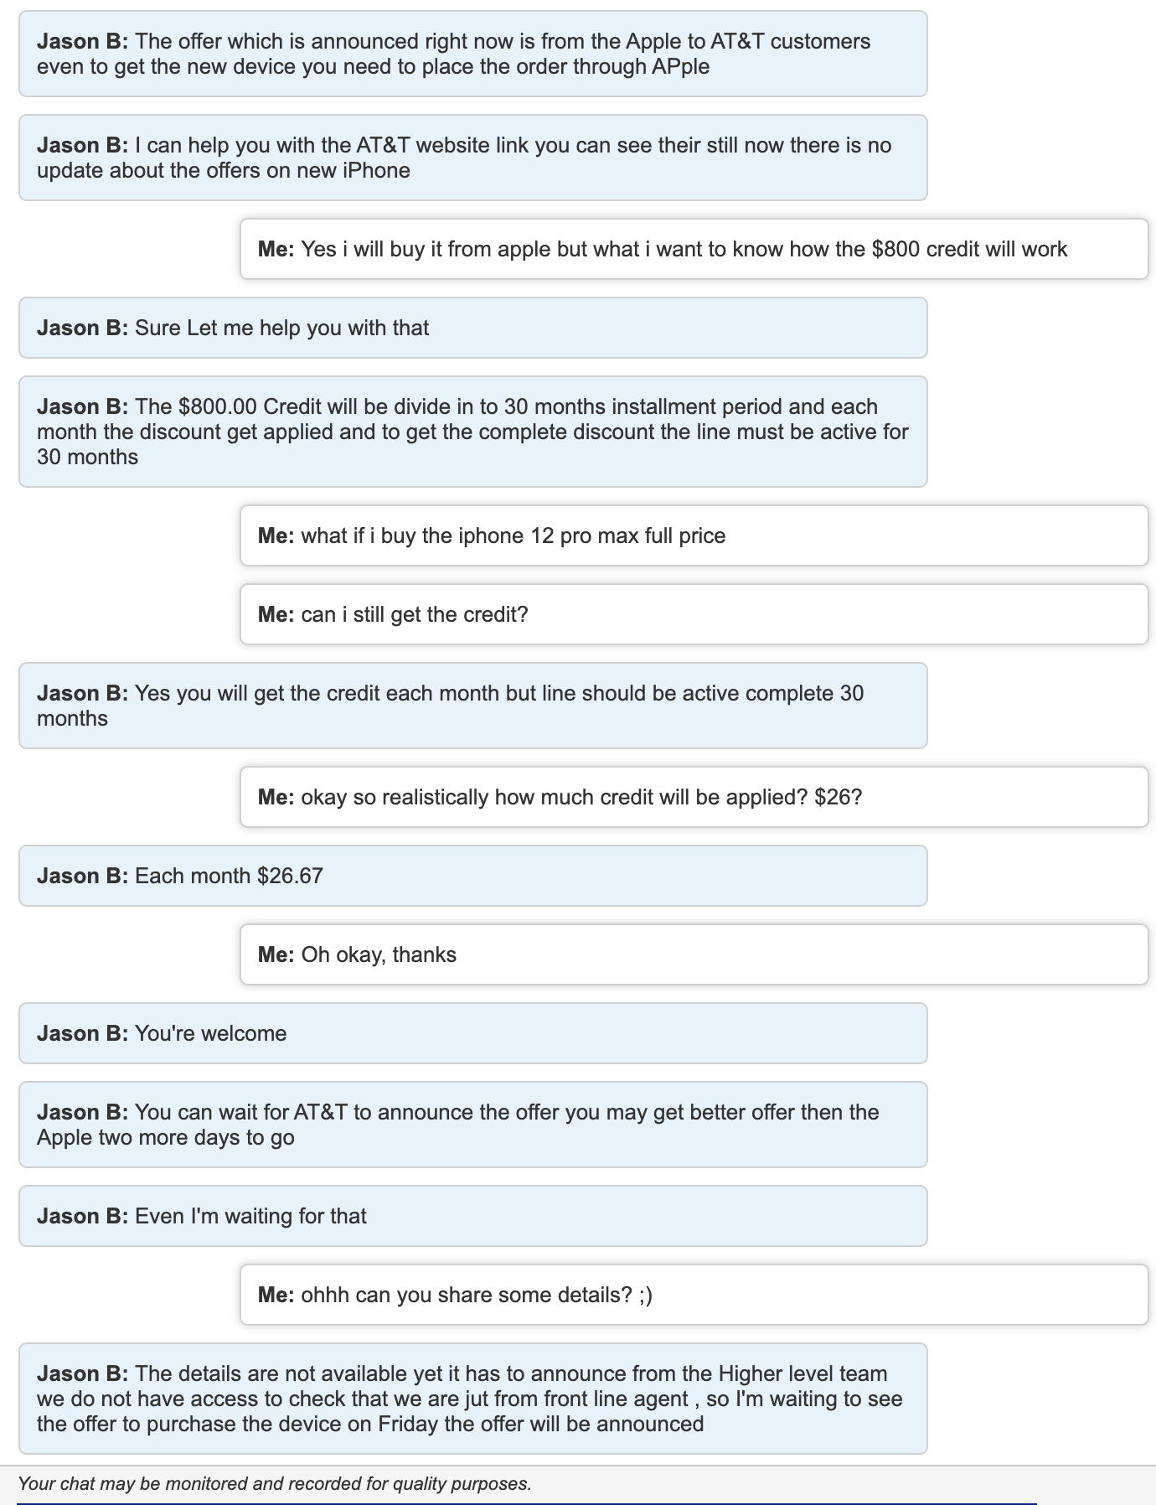Click the 'can i still get the credit?' message
Screen dimensions: 1156x1505
pyautogui.click(x=694, y=614)
